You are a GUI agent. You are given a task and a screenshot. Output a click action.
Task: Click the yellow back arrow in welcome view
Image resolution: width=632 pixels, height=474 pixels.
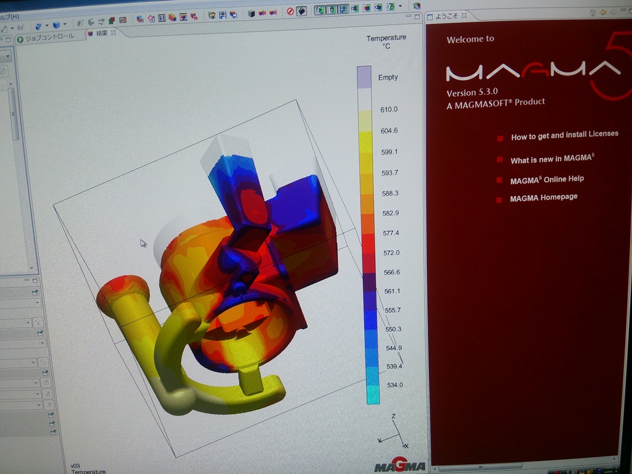coord(603,13)
